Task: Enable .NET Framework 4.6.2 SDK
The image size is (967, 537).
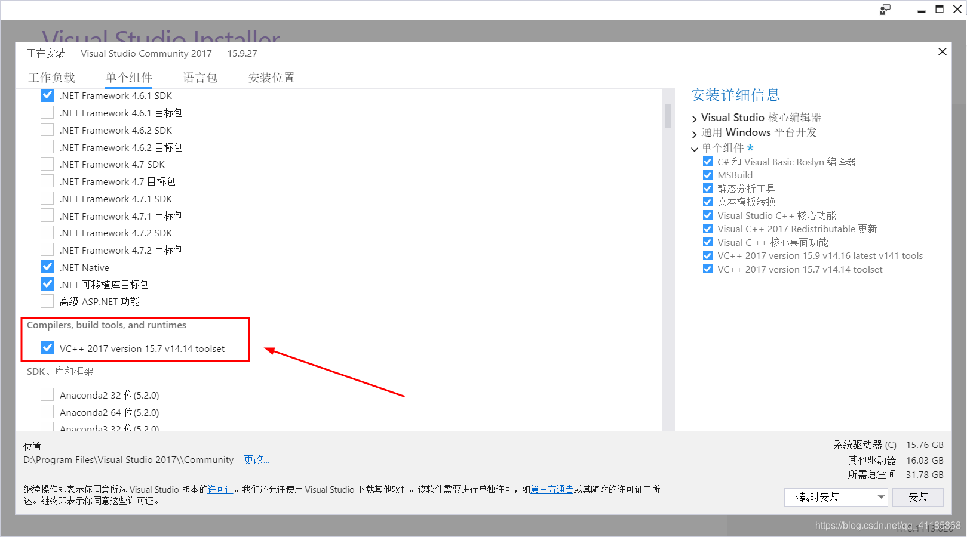Action: tap(47, 130)
